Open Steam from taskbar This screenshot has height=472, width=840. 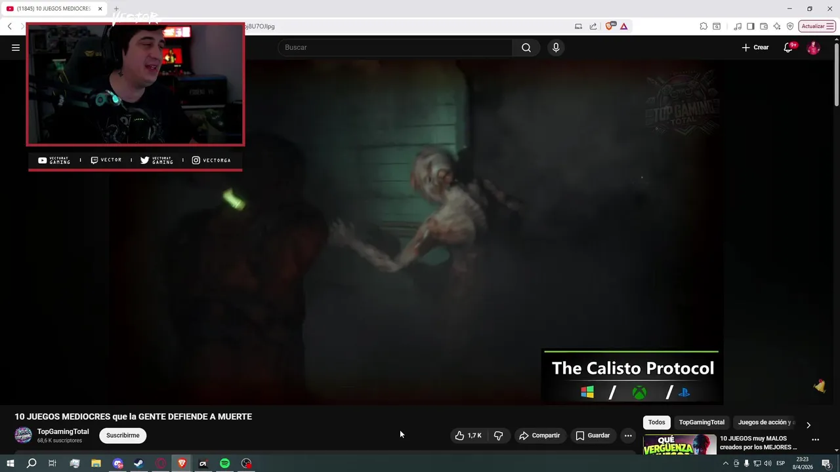pyautogui.click(x=138, y=463)
